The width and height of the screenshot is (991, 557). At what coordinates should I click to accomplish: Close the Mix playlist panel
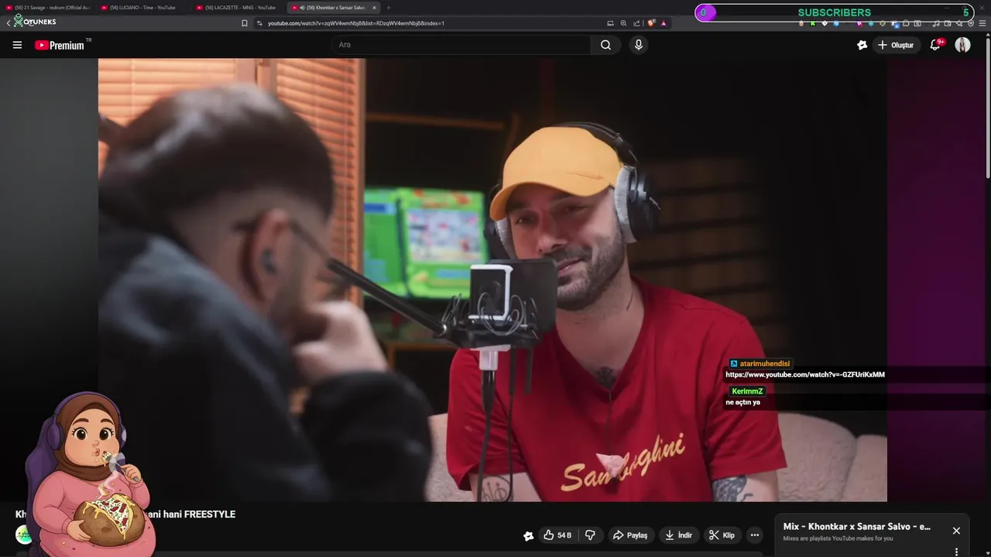(x=956, y=531)
